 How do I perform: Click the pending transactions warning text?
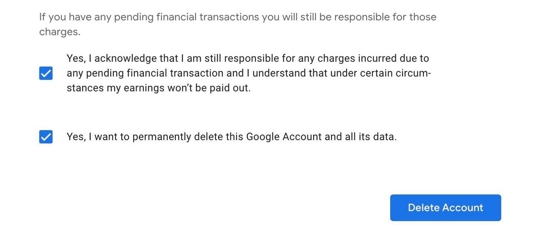pyautogui.click(x=238, y=24)
